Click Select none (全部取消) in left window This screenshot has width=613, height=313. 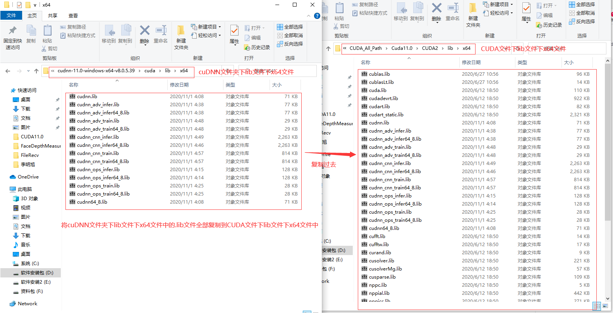click(x=290, y=36)
